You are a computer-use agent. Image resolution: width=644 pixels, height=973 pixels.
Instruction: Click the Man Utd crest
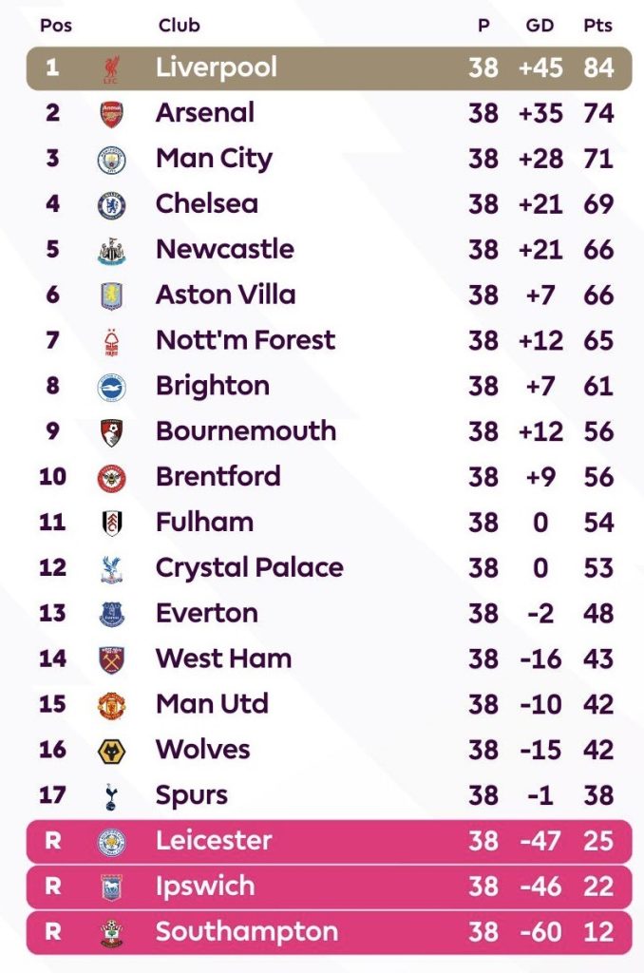point(111,705)
